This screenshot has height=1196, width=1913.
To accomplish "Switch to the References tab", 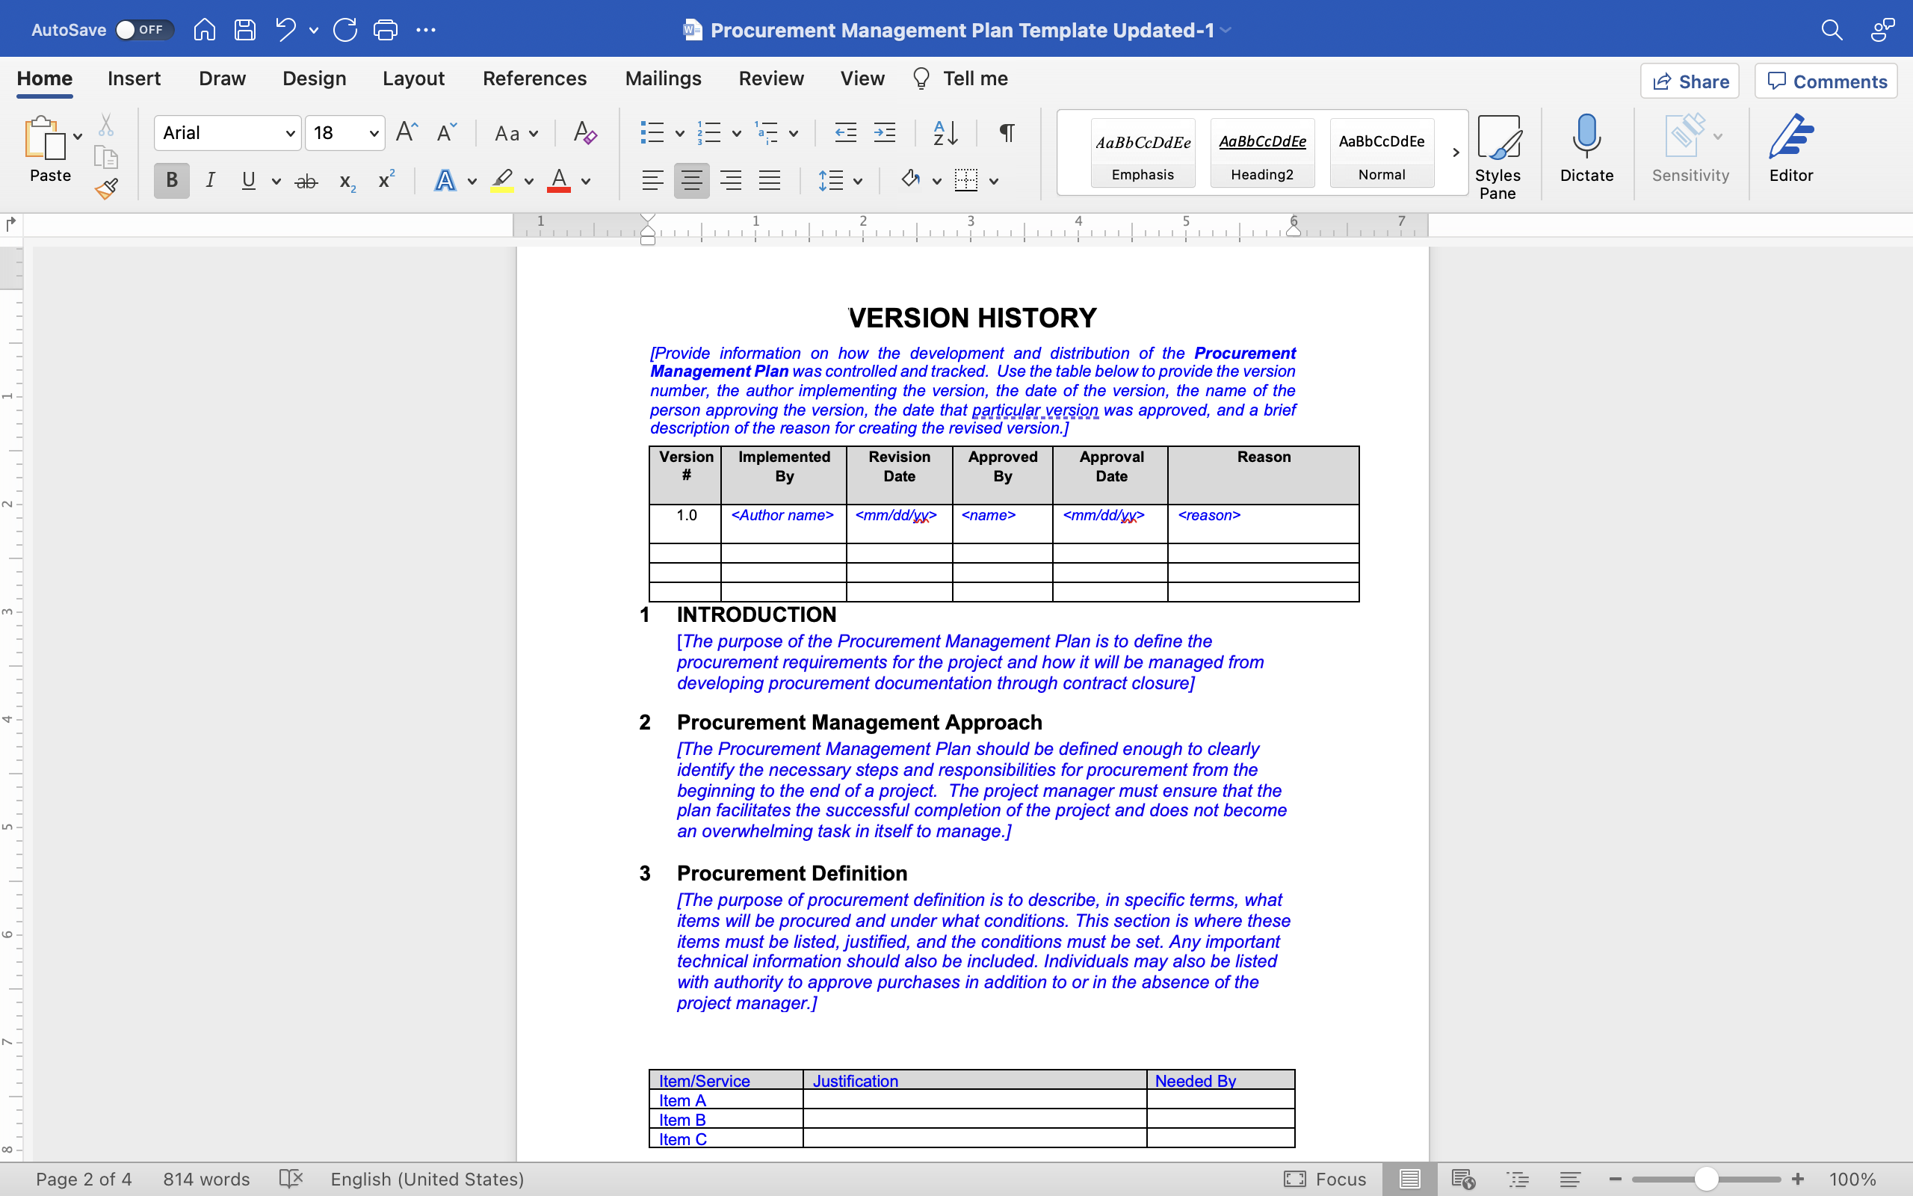I will pos(534,78).
